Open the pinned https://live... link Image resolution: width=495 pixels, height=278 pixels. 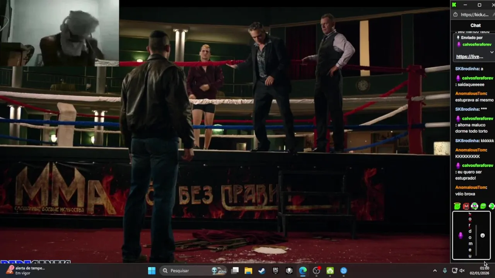pos(469,57)
